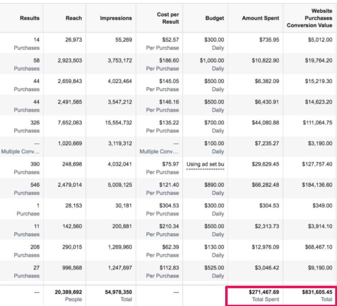
Task: Click the $14,623.20 conversion value
Action: [319, 102]
